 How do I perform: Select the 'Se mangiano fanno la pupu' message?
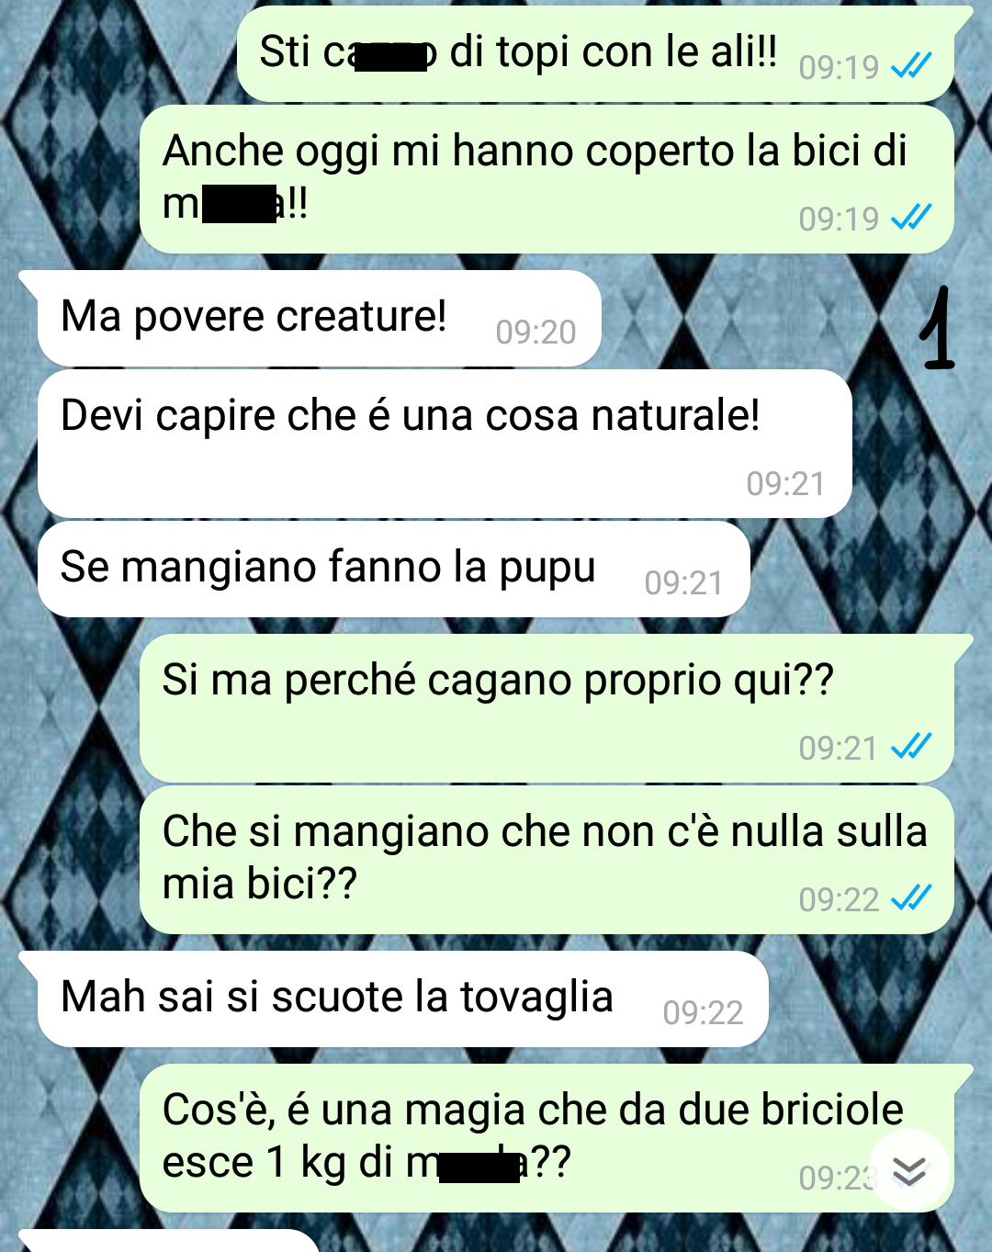click(x=394, y=570)
